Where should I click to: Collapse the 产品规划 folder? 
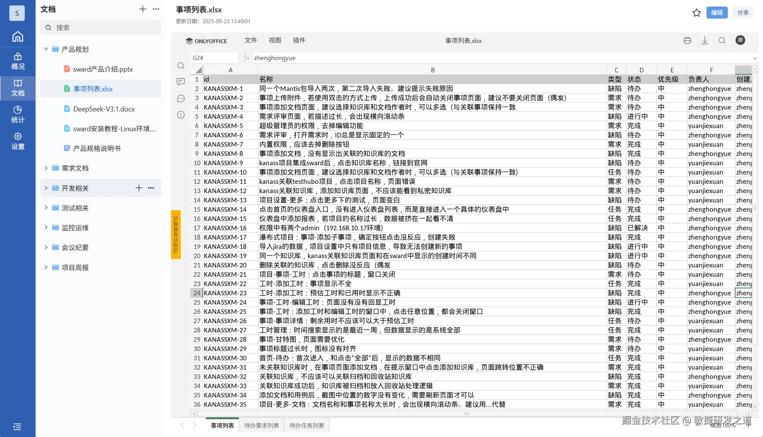(46, 49)
